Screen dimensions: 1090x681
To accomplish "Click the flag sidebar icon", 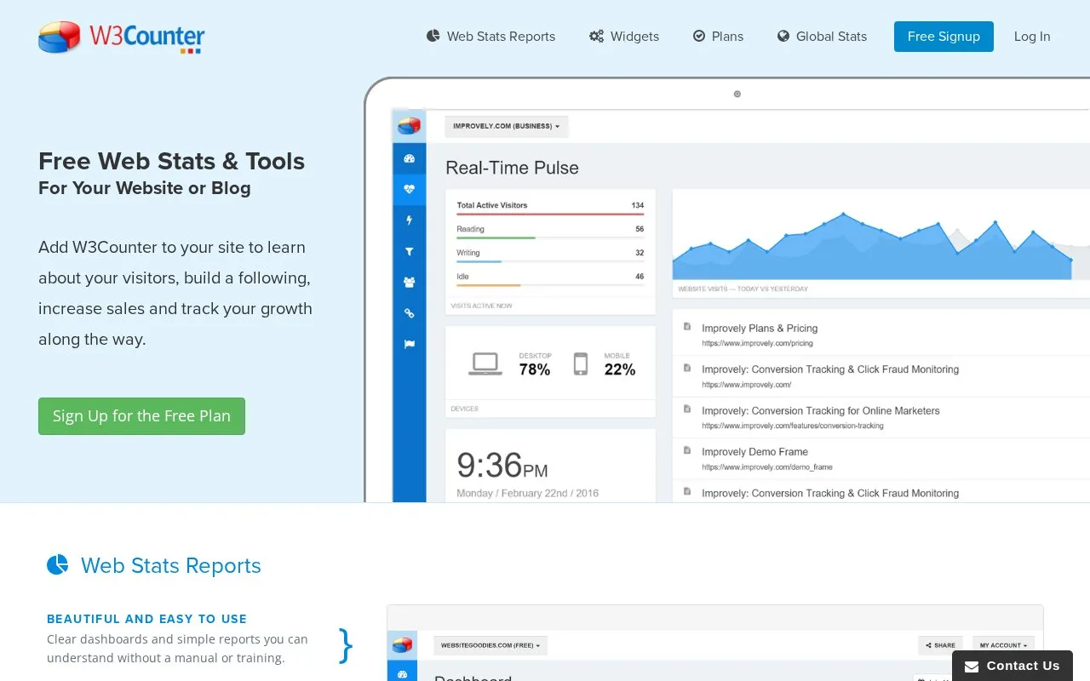I will click(409, 344).
